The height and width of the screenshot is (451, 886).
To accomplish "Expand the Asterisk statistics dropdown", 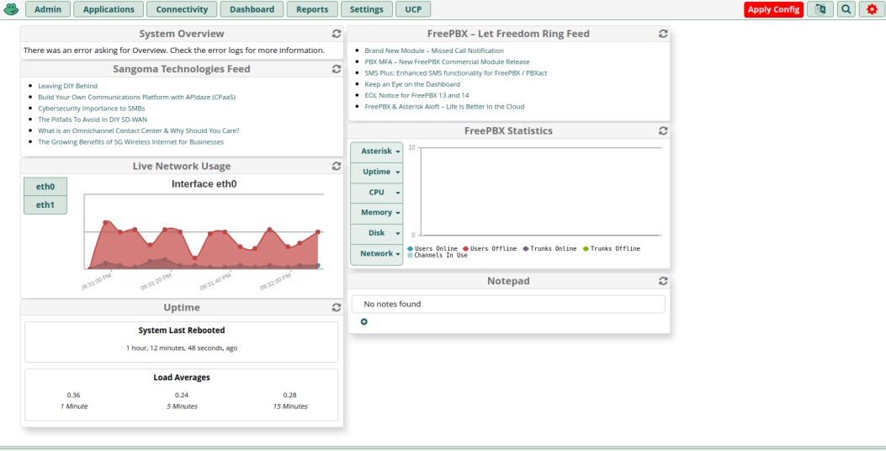I will [x=376, y=151].
